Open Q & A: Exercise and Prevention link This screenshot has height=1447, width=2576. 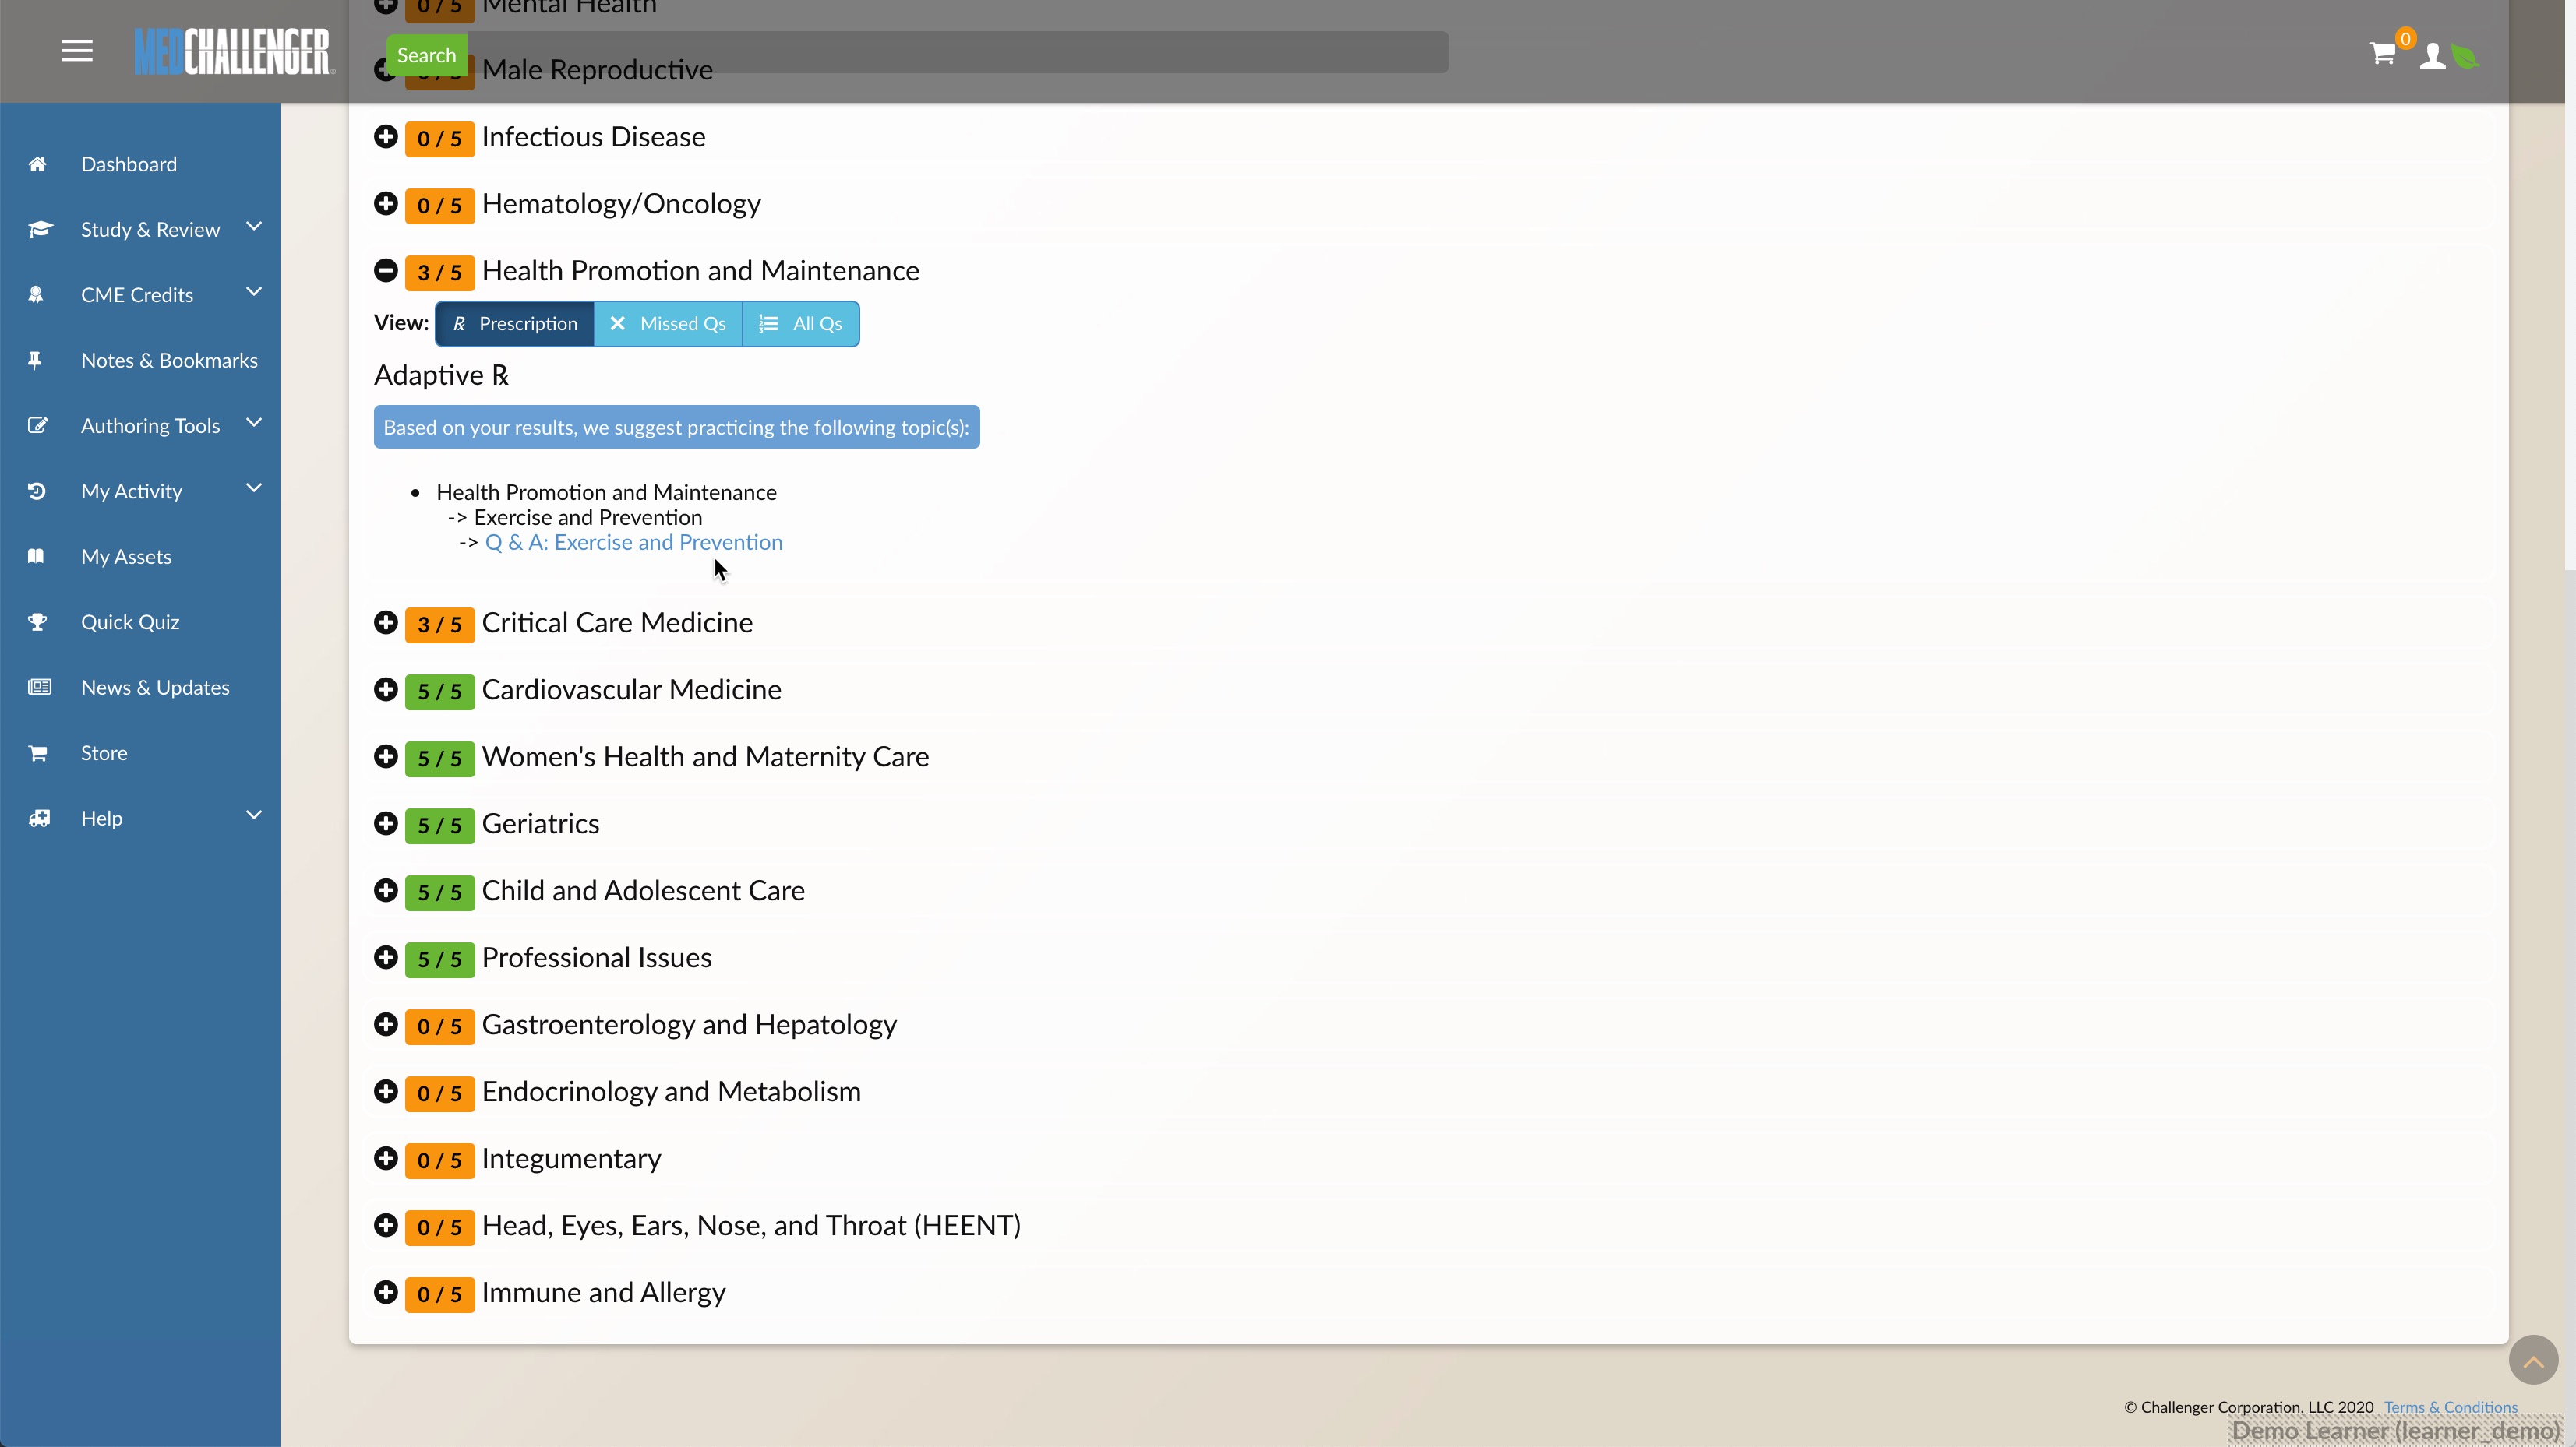point(634,543)
